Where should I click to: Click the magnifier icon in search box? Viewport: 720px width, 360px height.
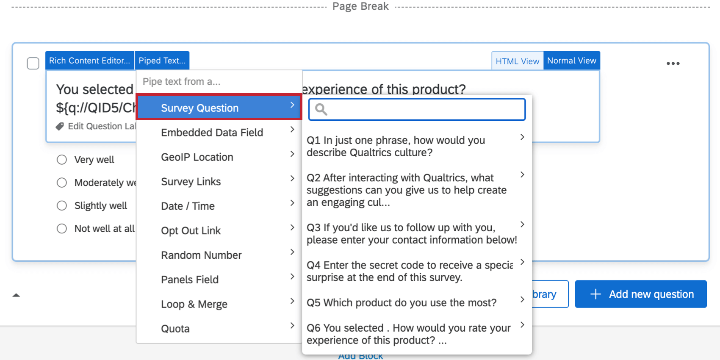pos(321,110)
